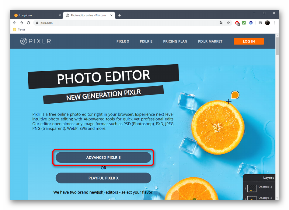
Task: Click the scrollbar up arrow
Action: (x=277, y=35)
